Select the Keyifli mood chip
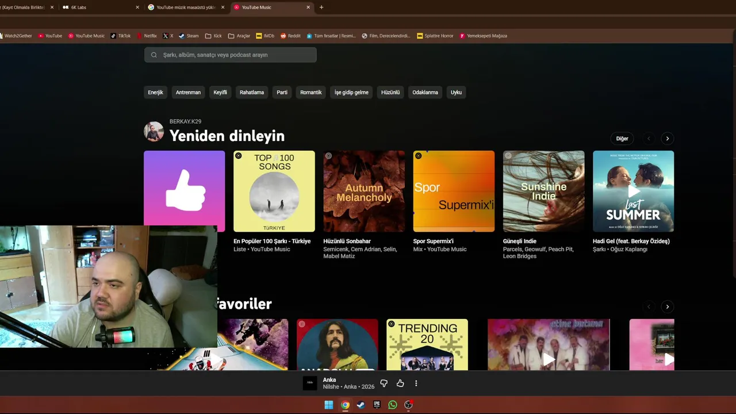The image size is (736, 414). (x=220, y=92)
